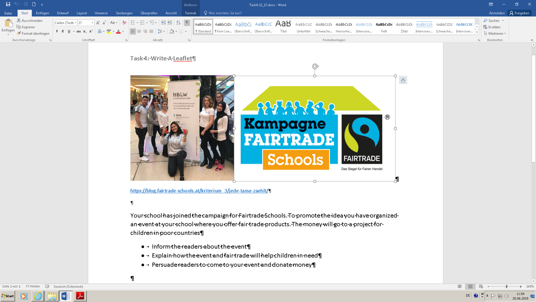Image resolution: width=536 pixels, height=302 pixels.
Task: Open the Suchen dropdown arrow
Action: click(503, 21)
